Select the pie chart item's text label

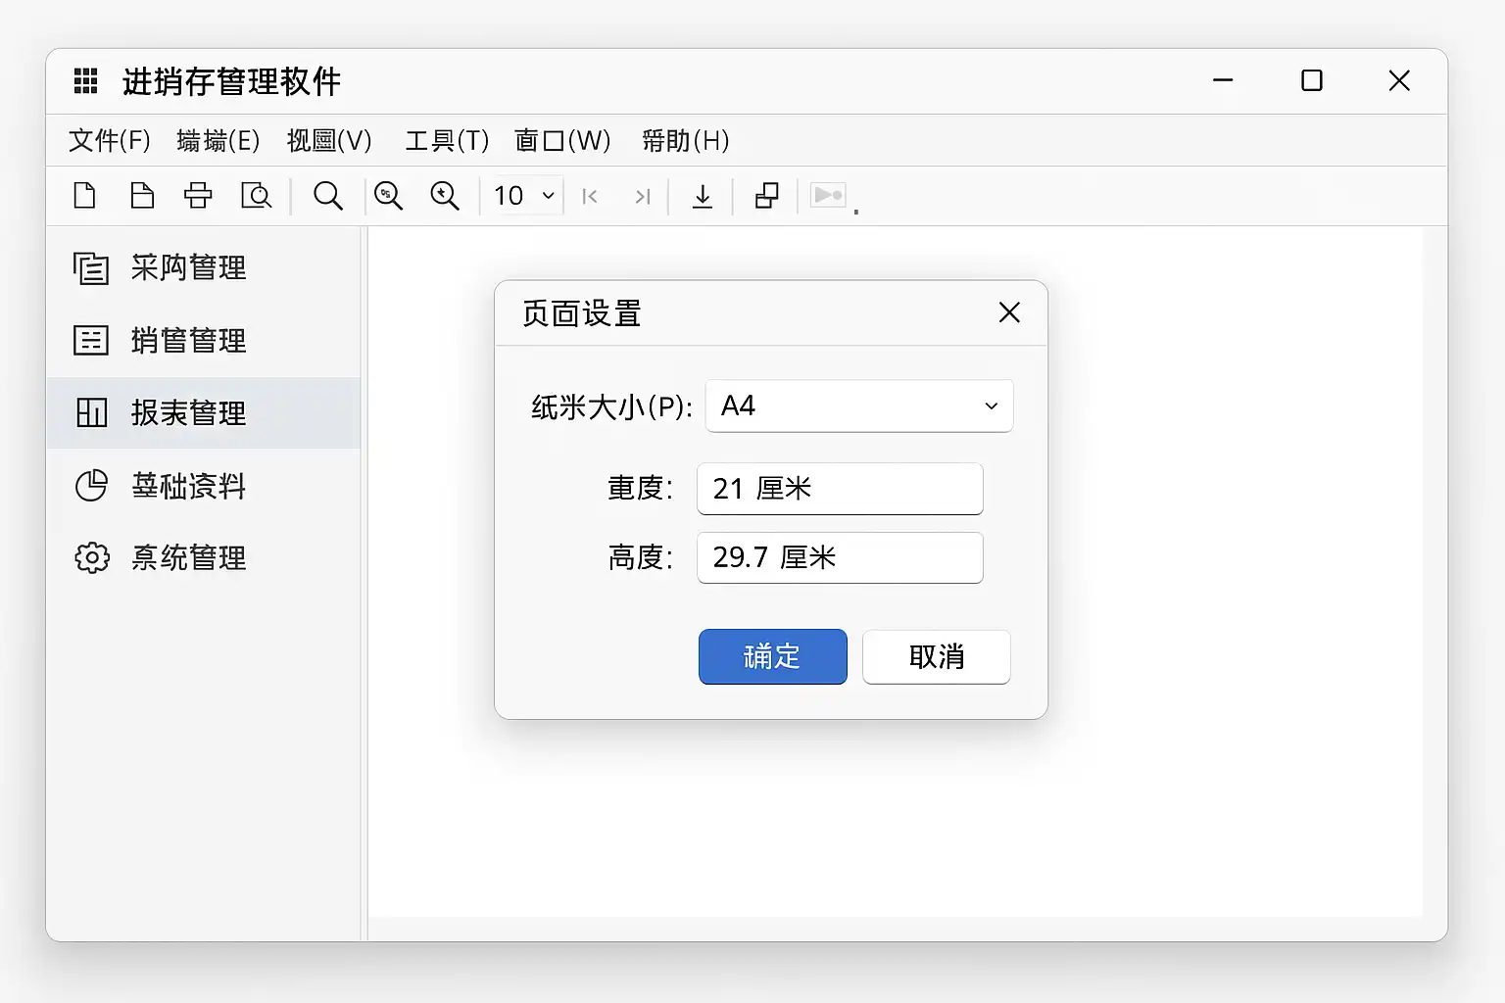[189, 485]
